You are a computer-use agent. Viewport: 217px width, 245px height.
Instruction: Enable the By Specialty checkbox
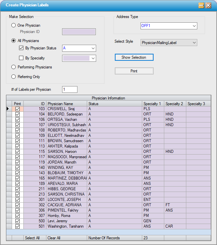click(x=21, y=58)
